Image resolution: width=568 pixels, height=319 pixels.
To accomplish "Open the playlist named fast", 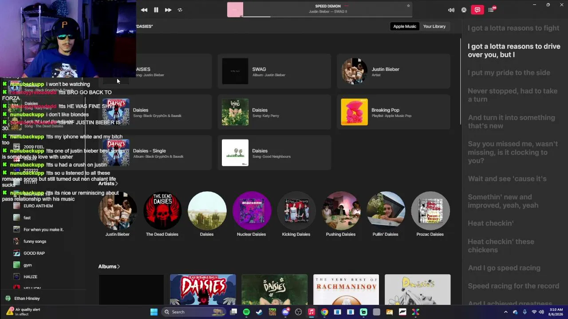I will (x=27, y=218).
